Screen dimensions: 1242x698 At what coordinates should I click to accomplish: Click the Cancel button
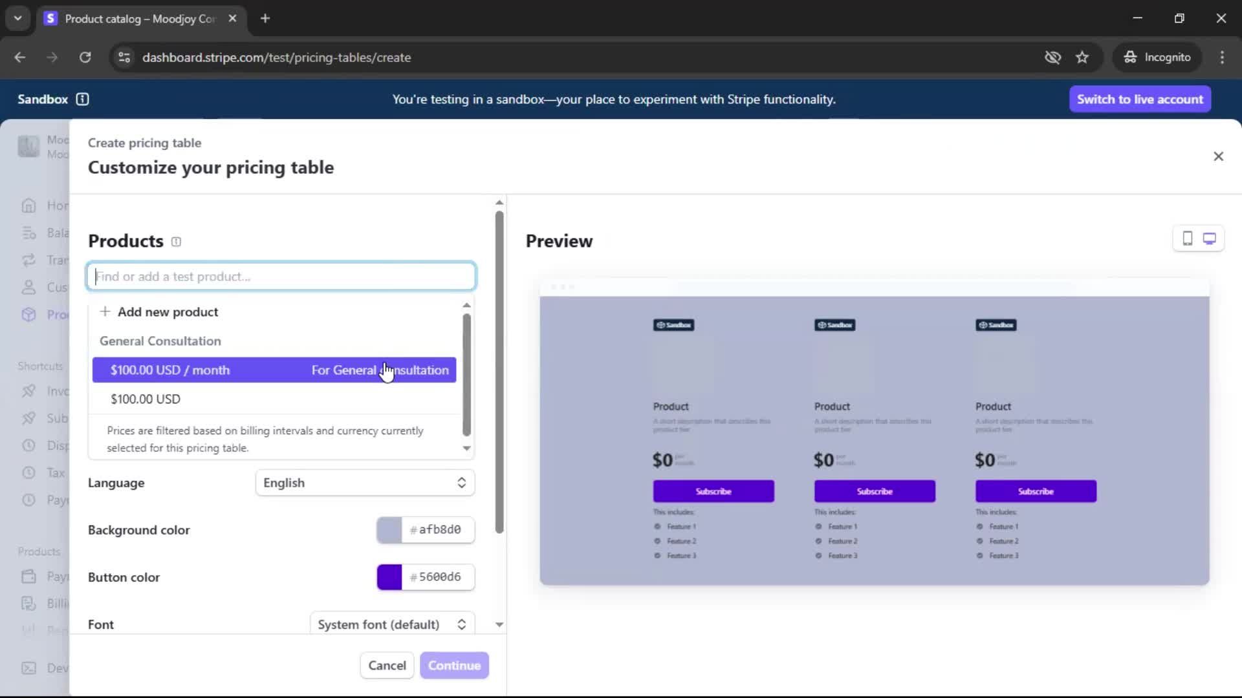click(x=387, y=665)
